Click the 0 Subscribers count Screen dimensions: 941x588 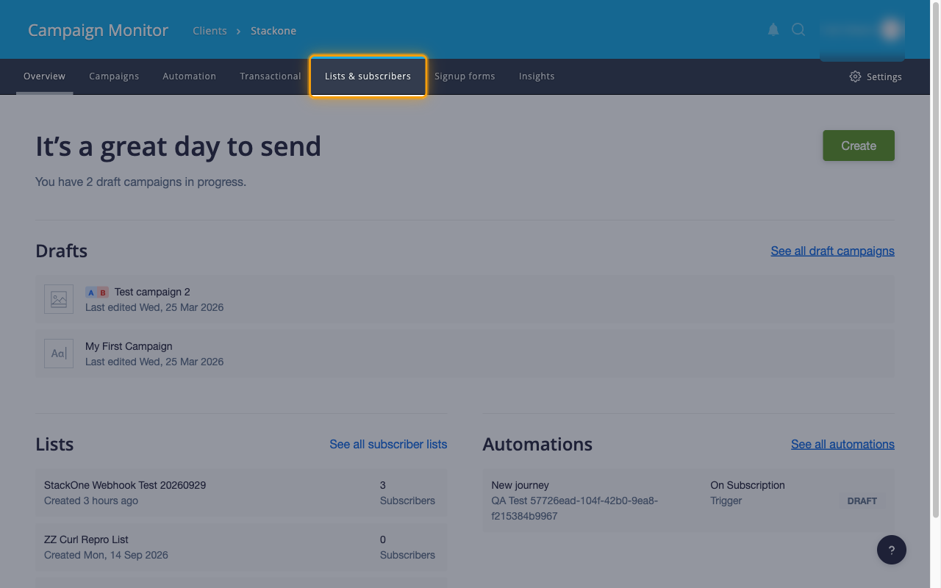pyautogui.click(x=407, y=548)
